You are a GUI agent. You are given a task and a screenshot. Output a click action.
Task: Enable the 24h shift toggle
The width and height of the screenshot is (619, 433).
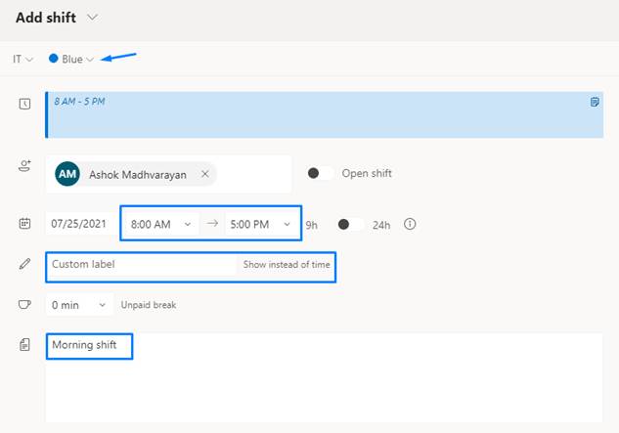point(351,224)
